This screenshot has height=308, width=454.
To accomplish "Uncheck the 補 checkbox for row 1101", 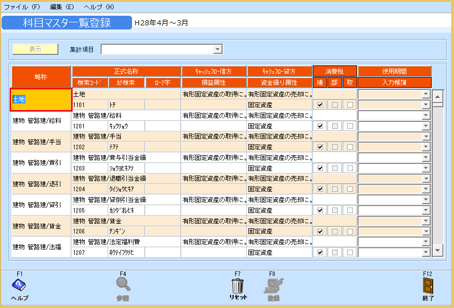I will tap(319, 105).
